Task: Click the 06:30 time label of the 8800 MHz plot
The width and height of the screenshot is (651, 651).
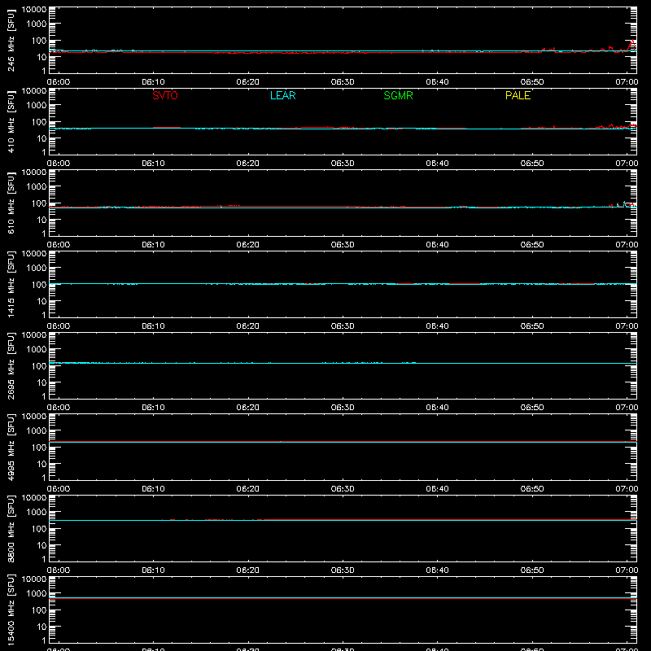Action: [343, 570]
